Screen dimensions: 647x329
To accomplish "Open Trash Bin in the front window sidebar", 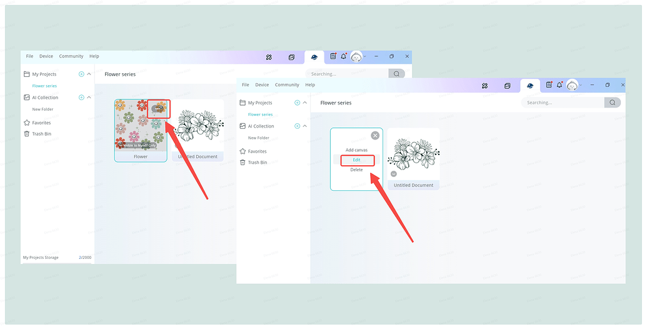I will tap(257, 163).
